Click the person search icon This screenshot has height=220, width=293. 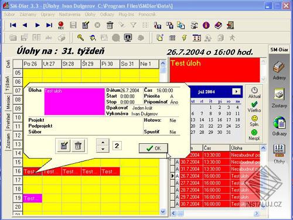tap(93, 37)
